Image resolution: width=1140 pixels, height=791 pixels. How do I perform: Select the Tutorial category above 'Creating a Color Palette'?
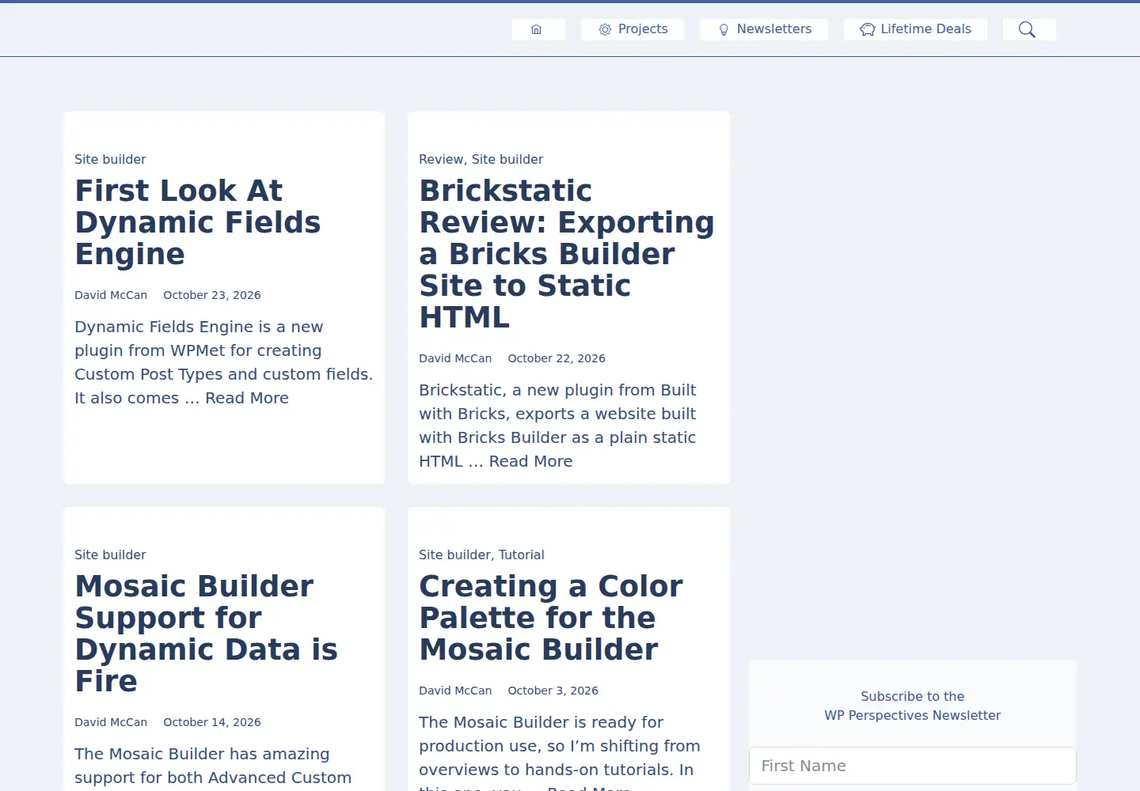click(522, 554)
